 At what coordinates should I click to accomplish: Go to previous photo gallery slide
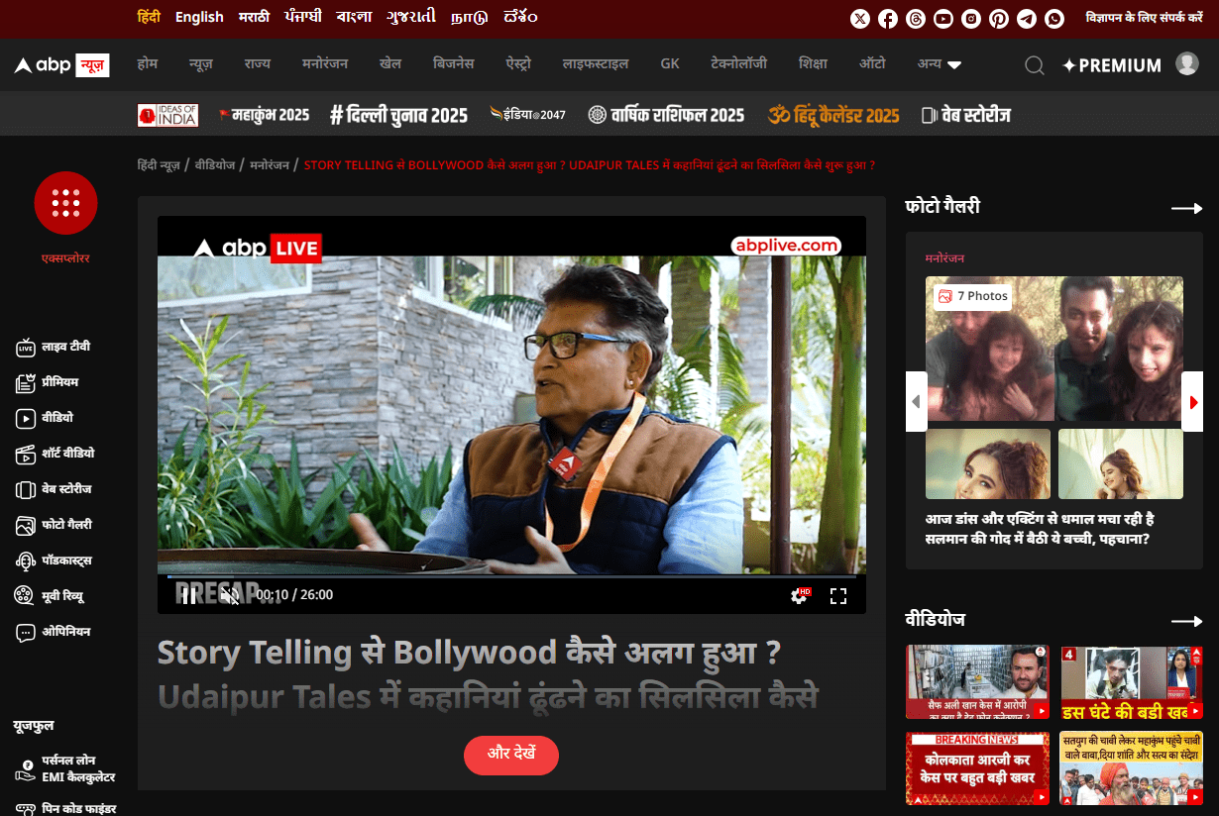coord(917,401)
